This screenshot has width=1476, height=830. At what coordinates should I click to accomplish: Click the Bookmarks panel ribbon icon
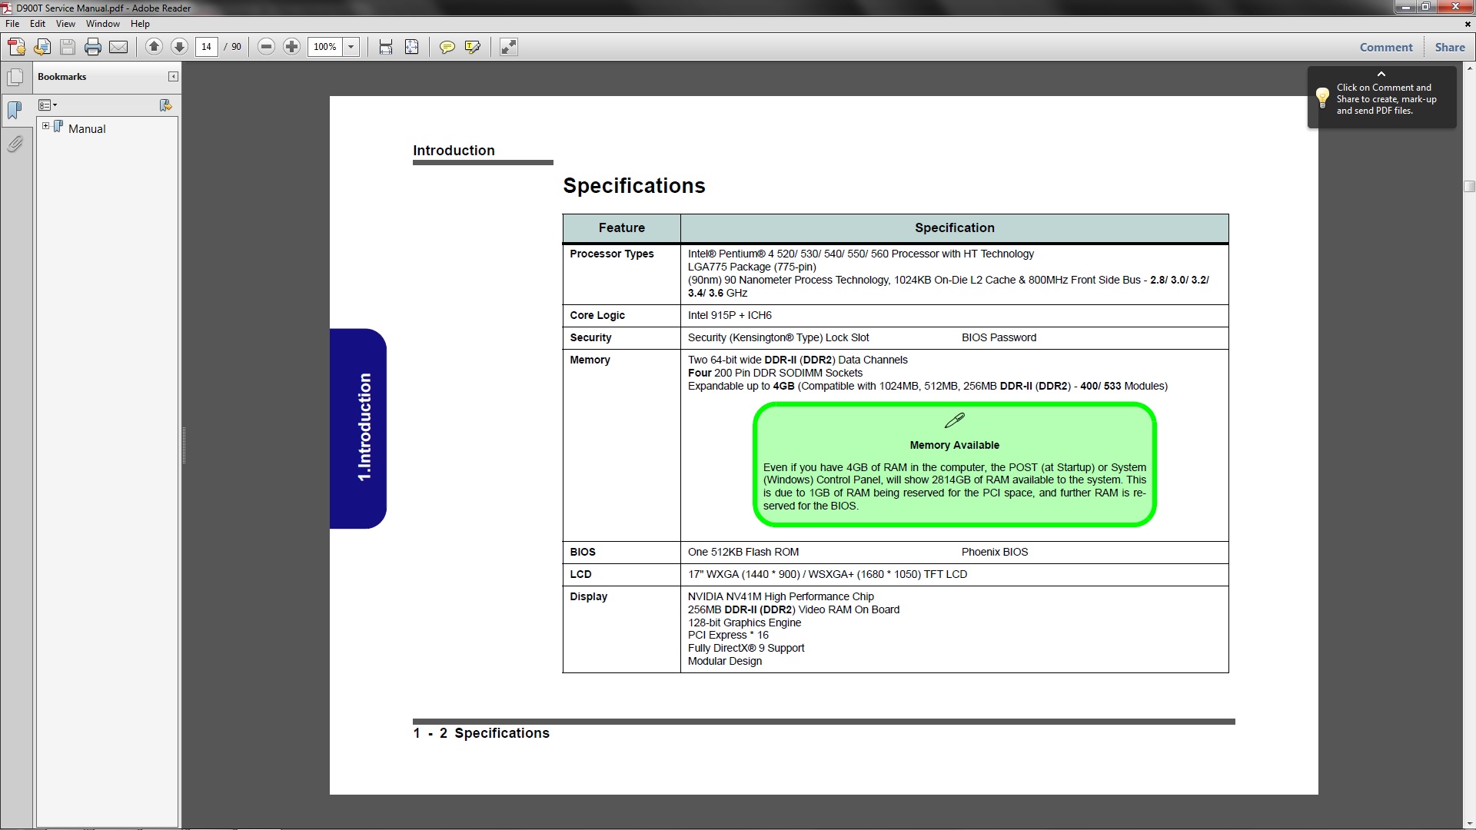(x=15, y=110)
